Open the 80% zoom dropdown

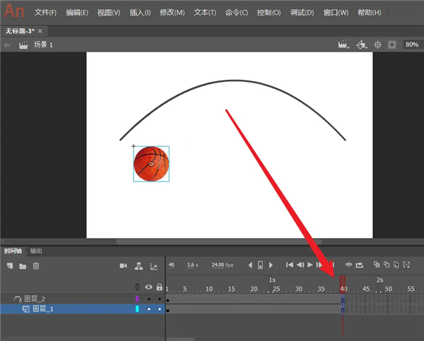[x=411, y=44]
